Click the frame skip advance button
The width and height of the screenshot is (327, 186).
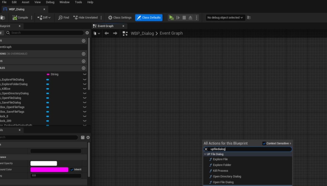click(x=178, y=18)
